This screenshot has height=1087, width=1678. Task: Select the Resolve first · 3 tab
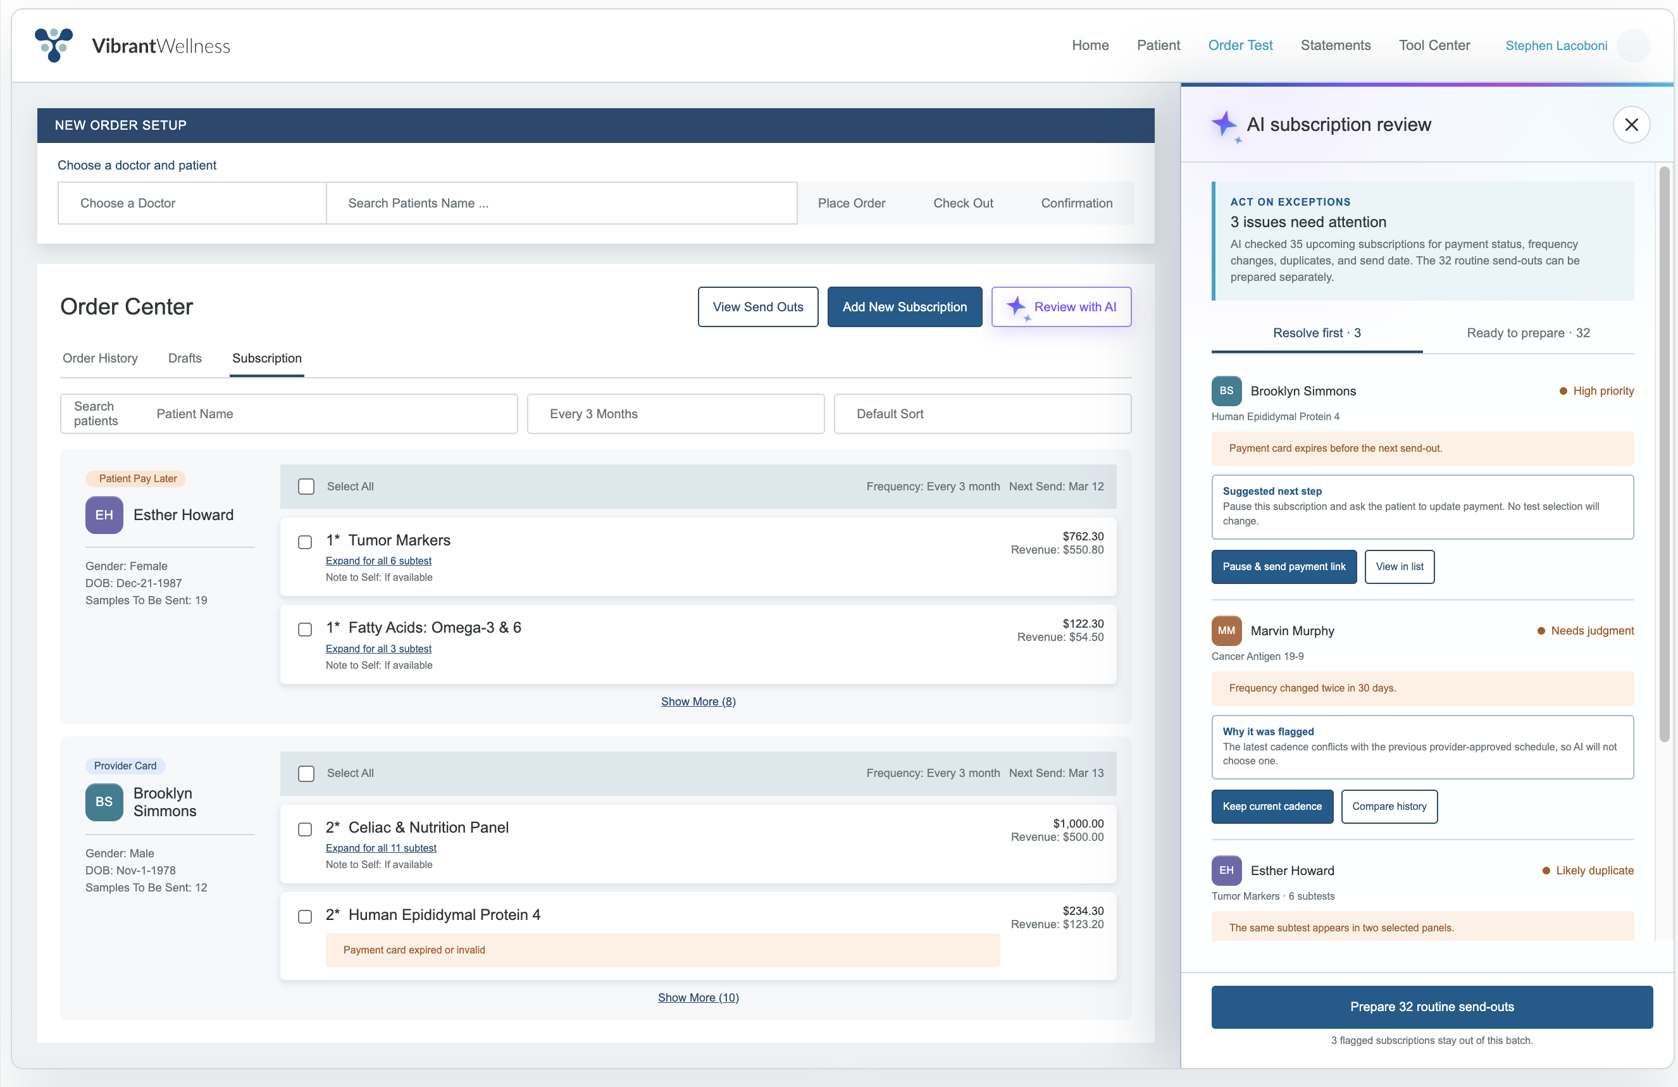click(1316, 333)
